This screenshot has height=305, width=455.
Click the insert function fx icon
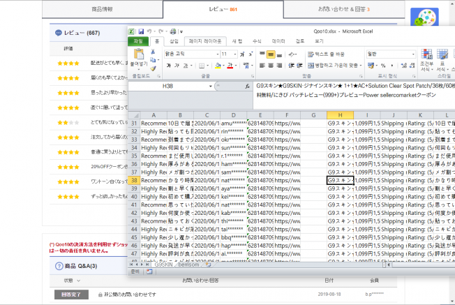click(x=248, y=86)
